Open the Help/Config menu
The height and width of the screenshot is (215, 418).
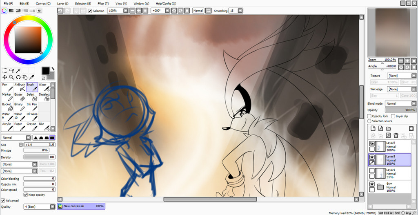[x=166, y=4]
